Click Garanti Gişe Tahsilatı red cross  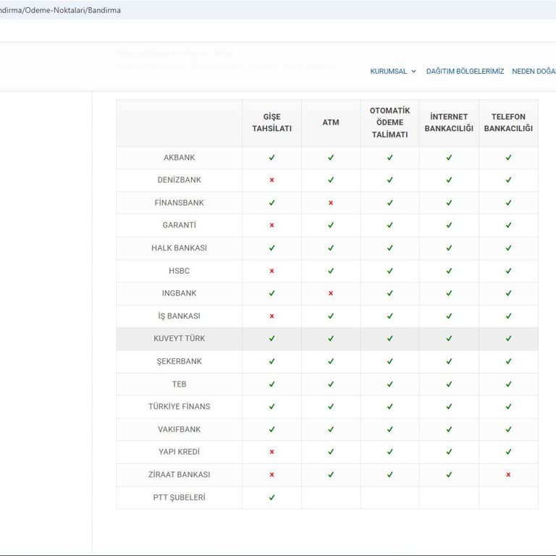tap(271, 225)
